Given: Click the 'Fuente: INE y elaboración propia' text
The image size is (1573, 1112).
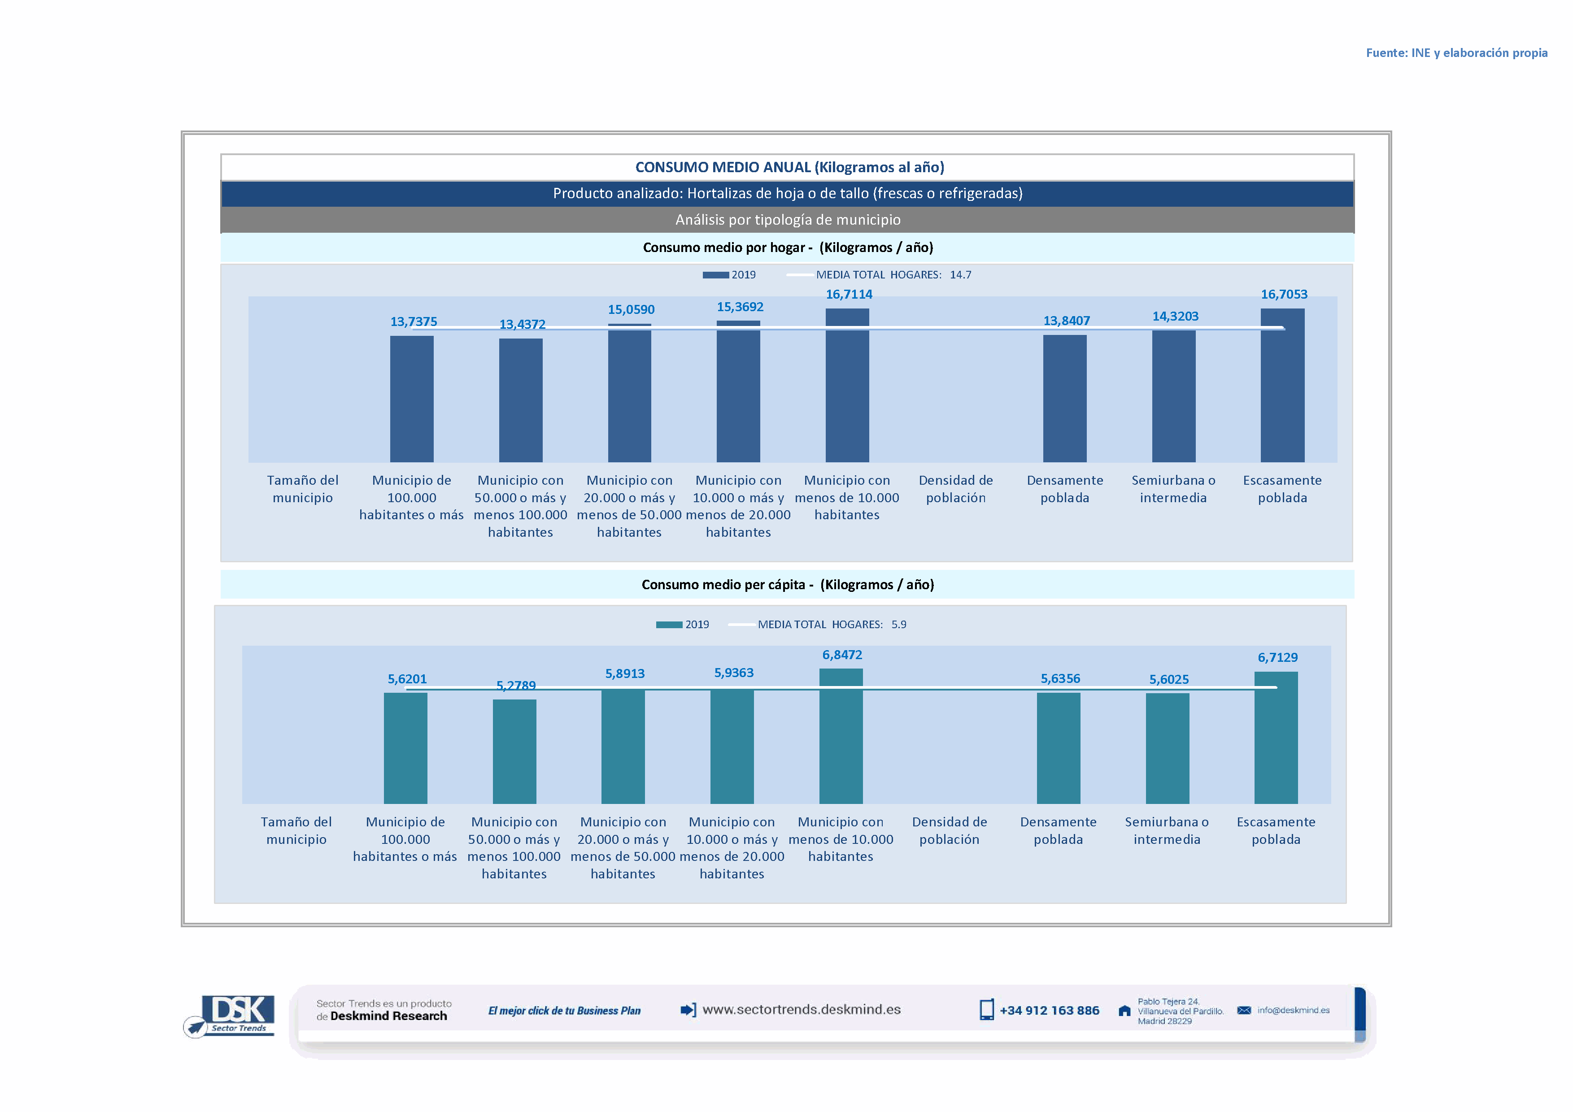Looking at the screenshot, I should point(1456,53).
